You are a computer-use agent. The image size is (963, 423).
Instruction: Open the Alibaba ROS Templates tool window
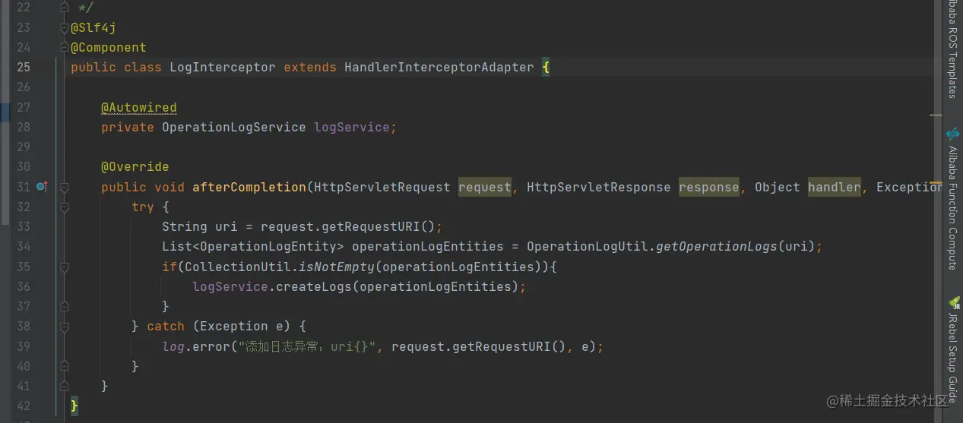click(952, 49)
